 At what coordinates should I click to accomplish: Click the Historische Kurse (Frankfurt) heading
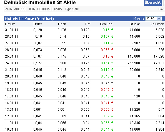click(x=29, y=19)
